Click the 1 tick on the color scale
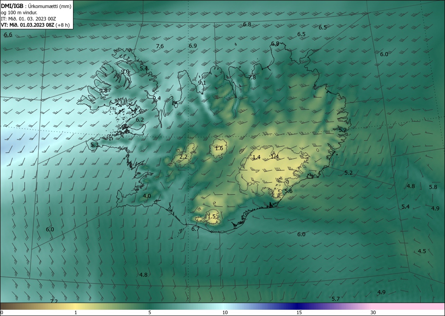445x316 pixels. 76,312
